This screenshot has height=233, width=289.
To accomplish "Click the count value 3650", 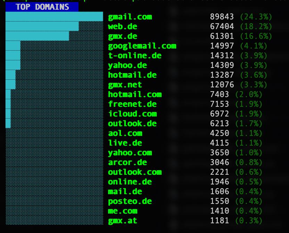I will pyautogui.click(x=220, y=153).
